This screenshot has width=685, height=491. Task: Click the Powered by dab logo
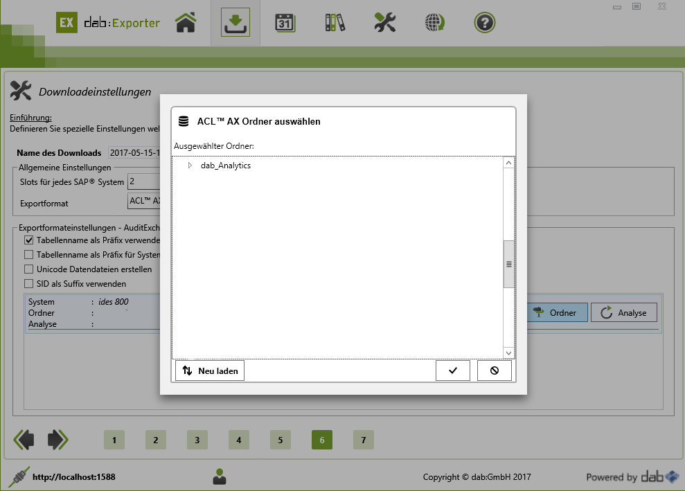632,476
